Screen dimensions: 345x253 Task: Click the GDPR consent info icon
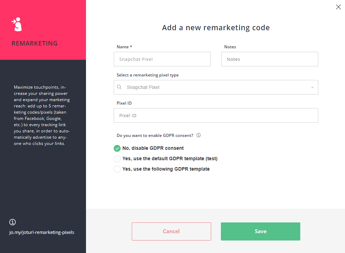point(198,135)
